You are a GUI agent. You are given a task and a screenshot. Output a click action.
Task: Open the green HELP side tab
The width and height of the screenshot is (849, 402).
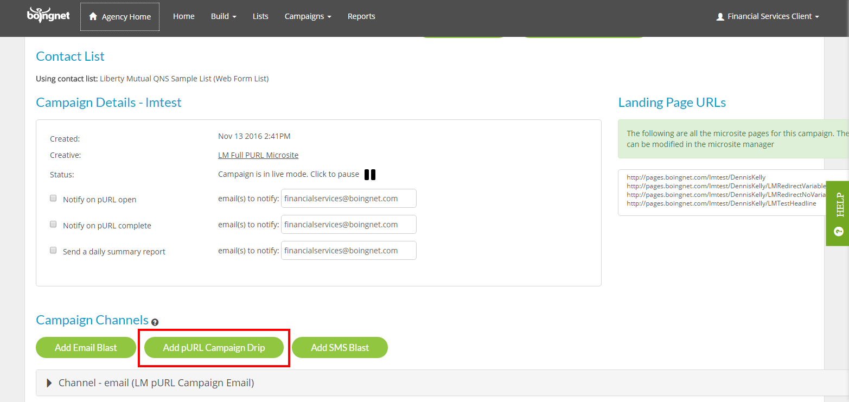click(838, 213)
